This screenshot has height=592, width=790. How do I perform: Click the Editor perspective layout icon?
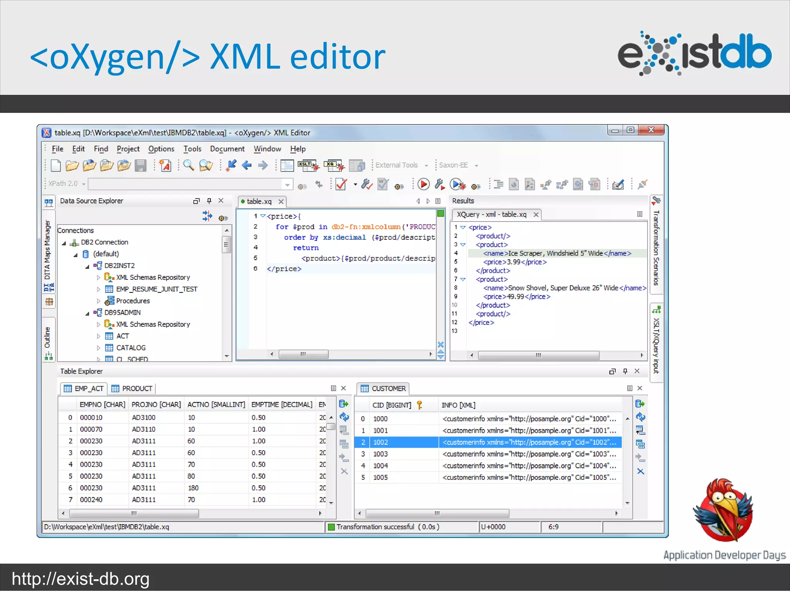click(x=287, y=166)
